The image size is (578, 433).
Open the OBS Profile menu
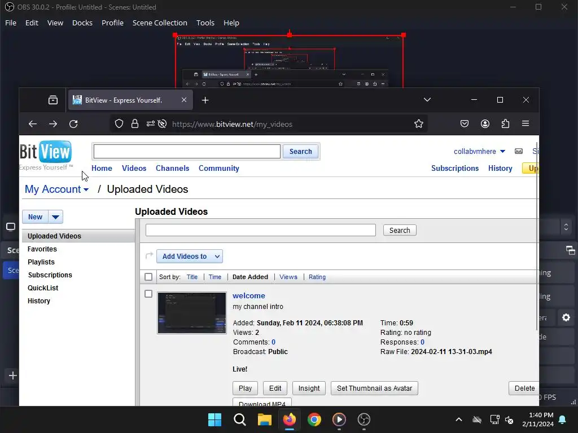click(112, 23)
